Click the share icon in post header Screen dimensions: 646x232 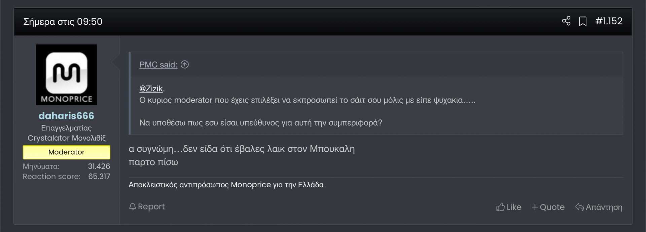(566, 21)
